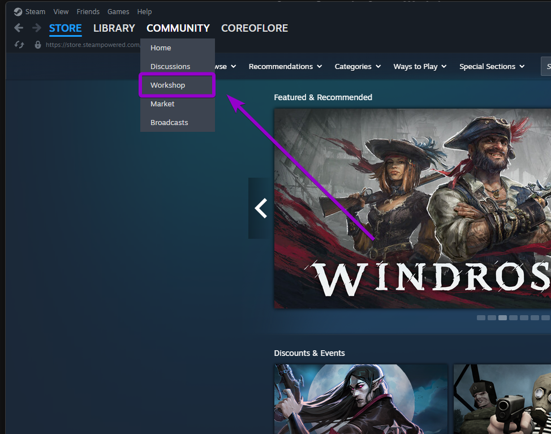Open the Windrose featured game banner

pyautogui.click(x=412, y=208)
